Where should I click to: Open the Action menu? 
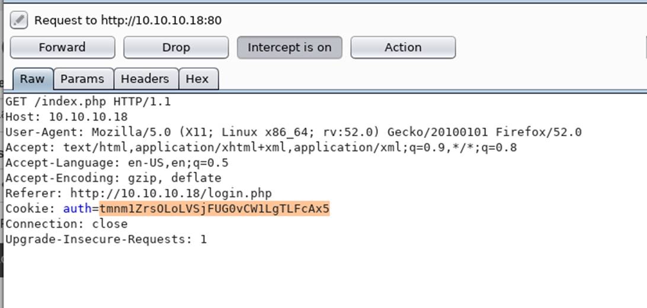coord(403,47)
